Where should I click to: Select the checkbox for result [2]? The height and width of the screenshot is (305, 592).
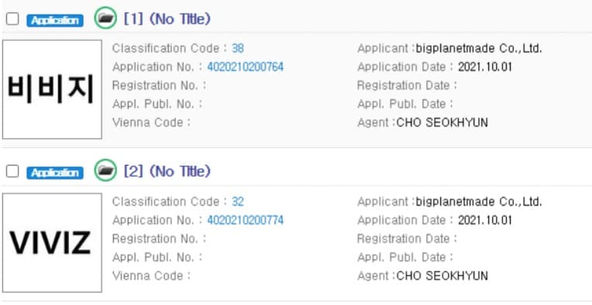click(12, 172)
